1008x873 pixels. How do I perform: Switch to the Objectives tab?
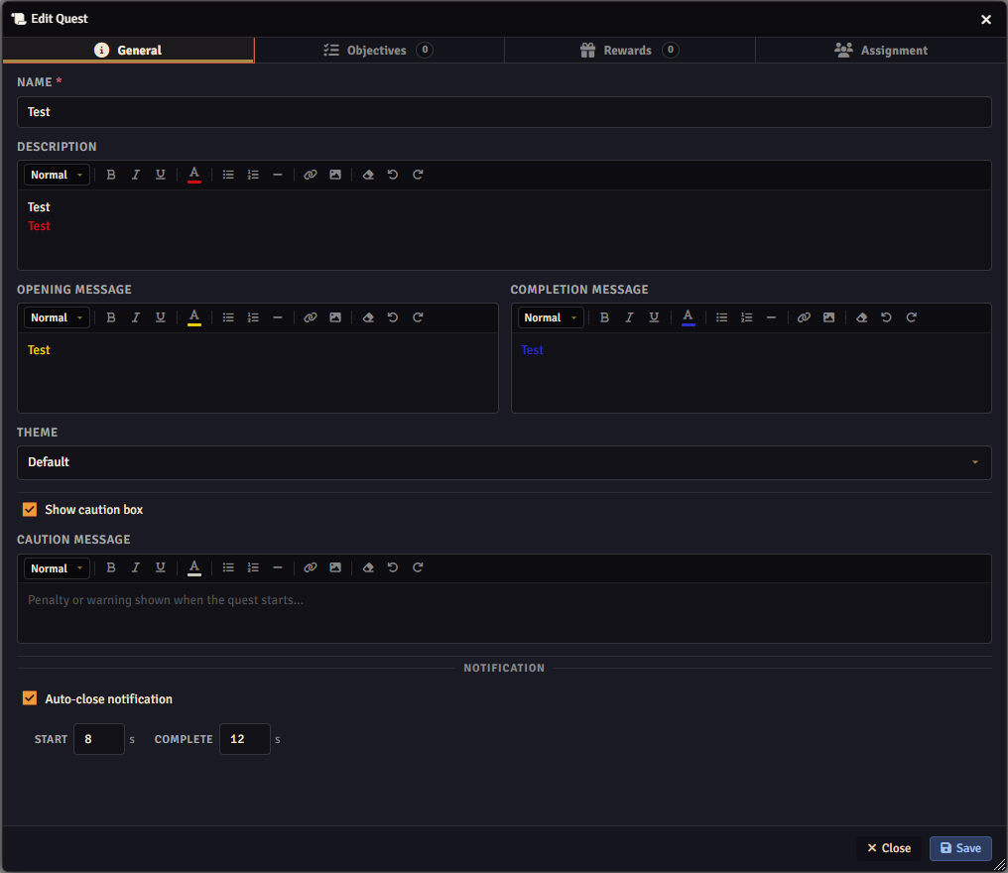click(x=379, y=51)
